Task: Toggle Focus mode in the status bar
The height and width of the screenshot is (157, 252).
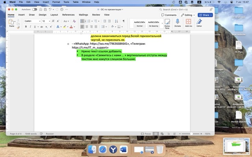Action: pos(146,134)
